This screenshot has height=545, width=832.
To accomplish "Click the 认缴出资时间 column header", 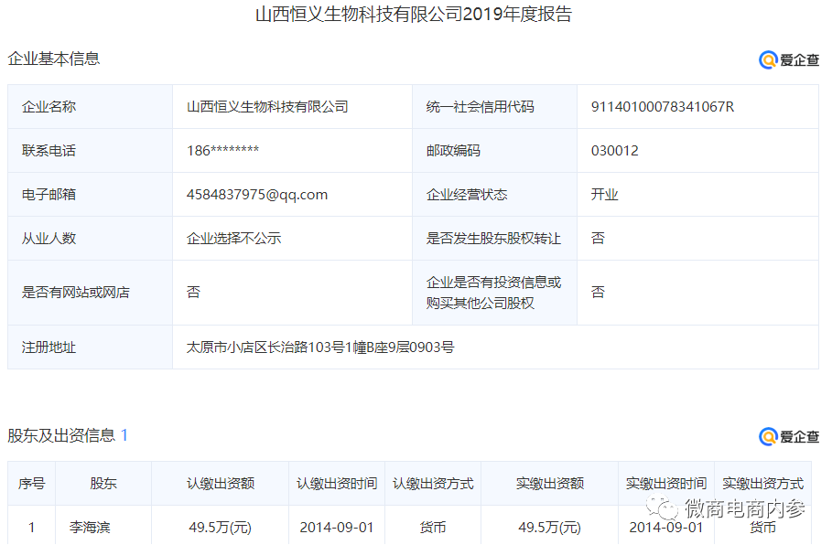I will tap(337, 483).
